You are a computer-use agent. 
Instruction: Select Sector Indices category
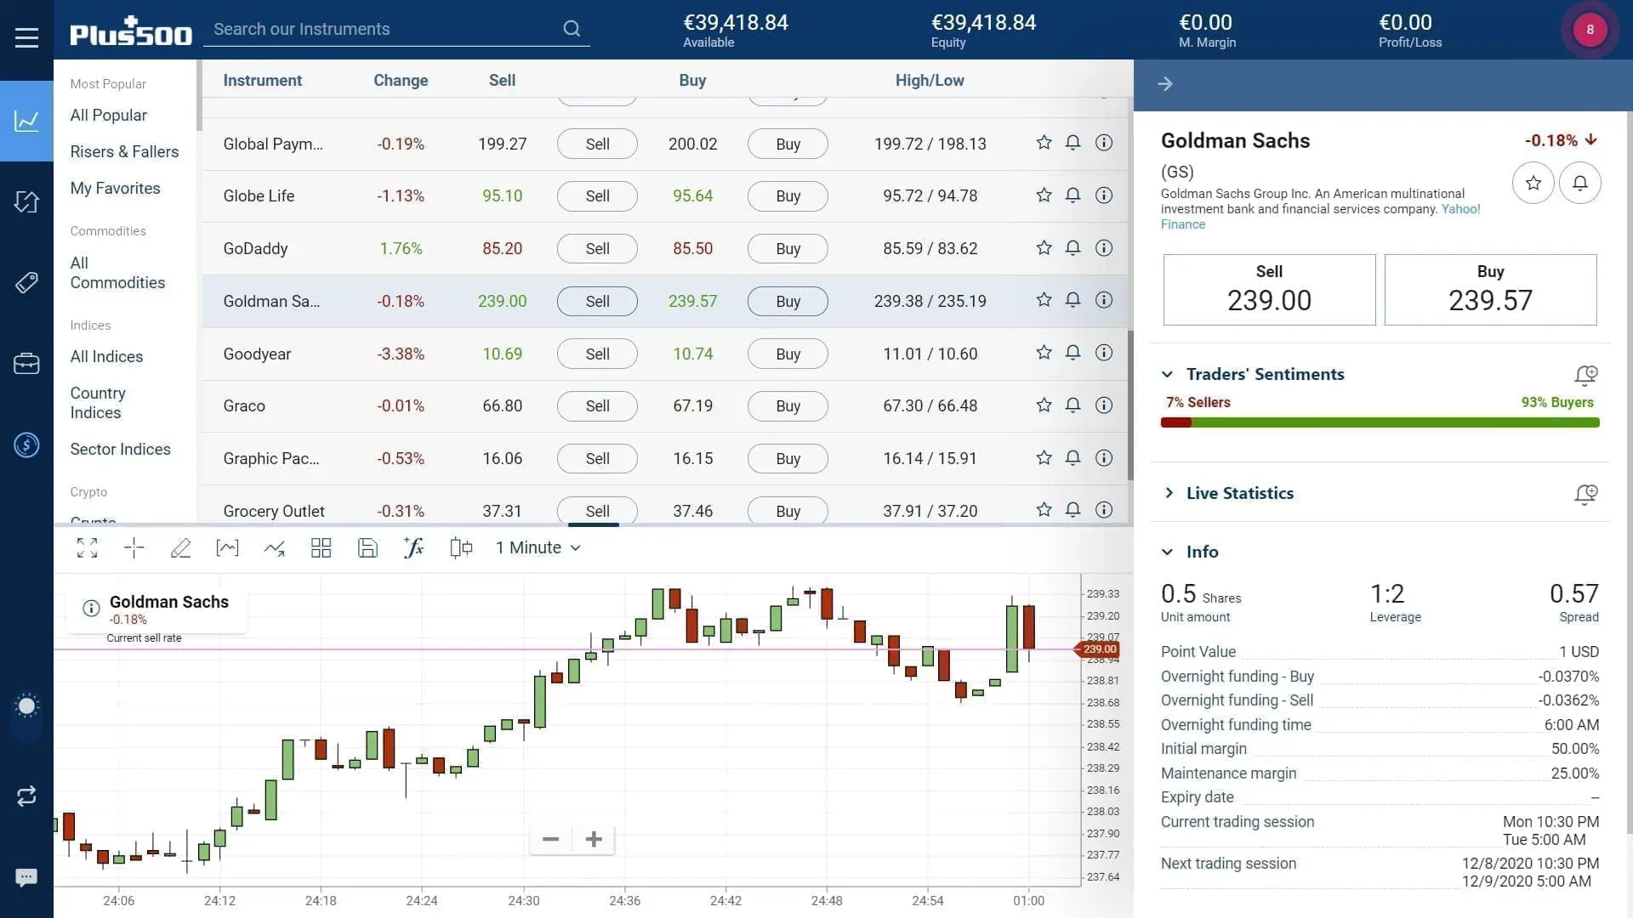tap(120, 450)
